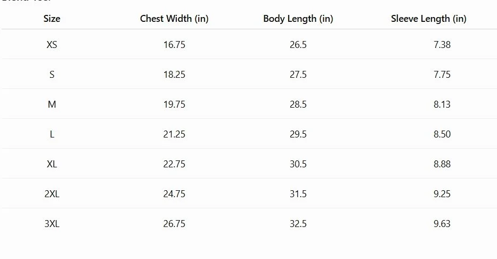Select the XL size label

tap(52, 164)
